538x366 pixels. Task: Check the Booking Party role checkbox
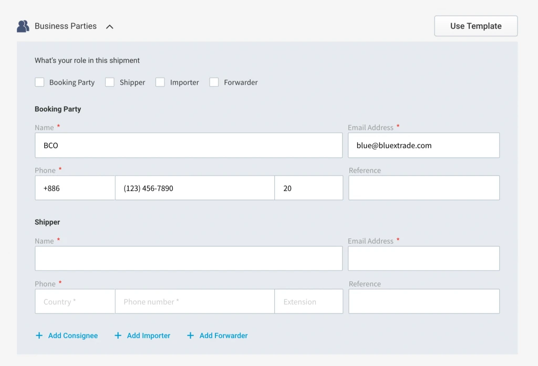(x=39, y=82)
